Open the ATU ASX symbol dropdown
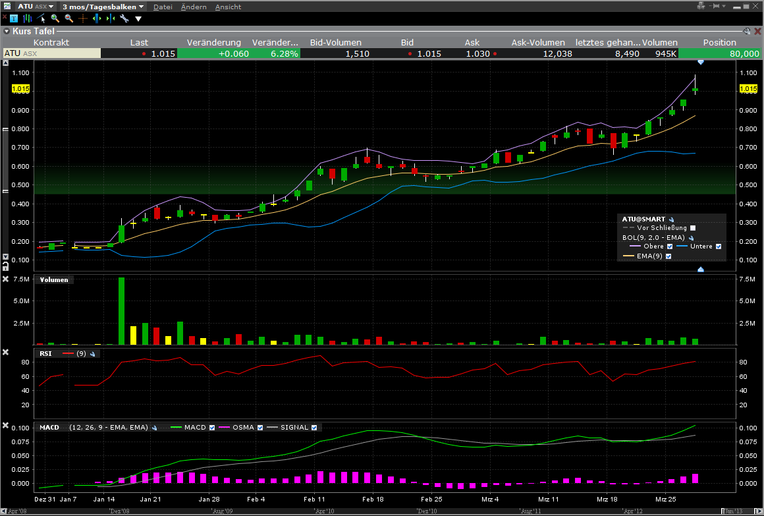Screen dimensions: 764x516 click(35, 7)
